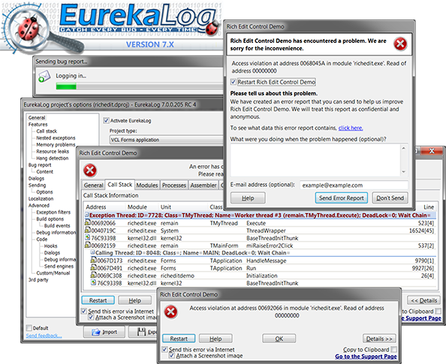
Task: Click Don't Send button
Action: (390, 198)
